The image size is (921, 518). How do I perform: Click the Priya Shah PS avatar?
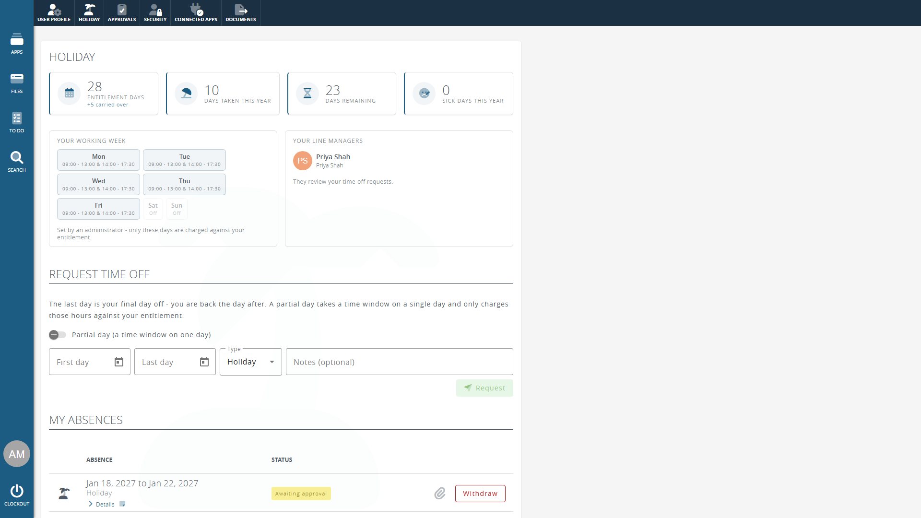303,161
